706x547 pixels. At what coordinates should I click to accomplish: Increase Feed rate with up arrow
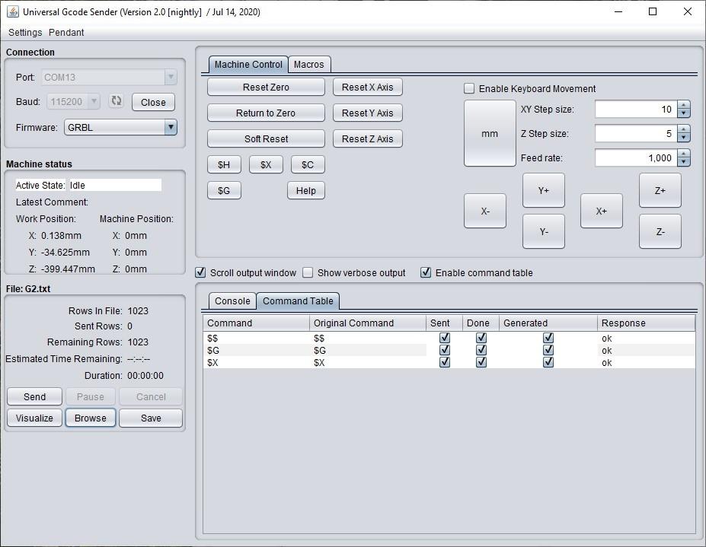[x=683, y=154]
